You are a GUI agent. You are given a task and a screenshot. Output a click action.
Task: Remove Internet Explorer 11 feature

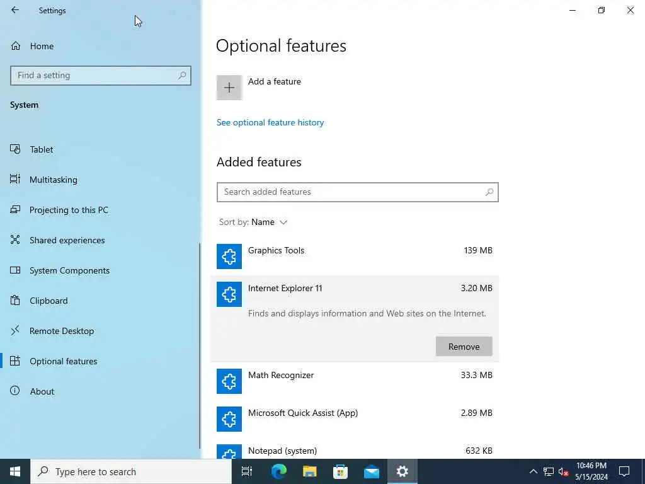click(x=464, y=347)
